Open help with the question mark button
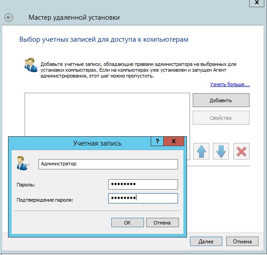The width and height of the screenshot is (267, 255). click(x=157, y=141)
